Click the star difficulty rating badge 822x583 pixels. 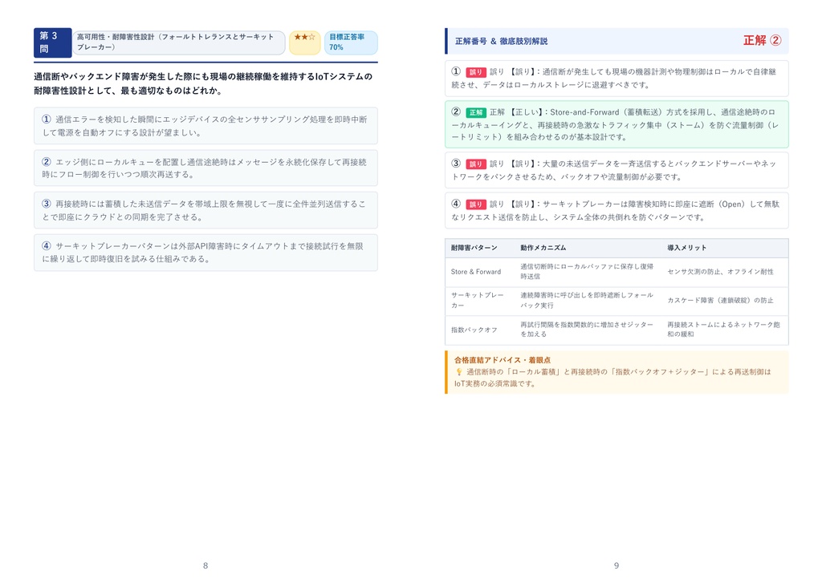tap(304, 43)
